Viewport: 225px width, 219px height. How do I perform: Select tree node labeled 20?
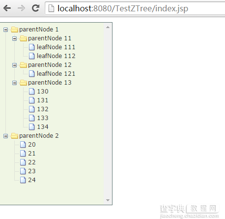[x=32, y=145]
